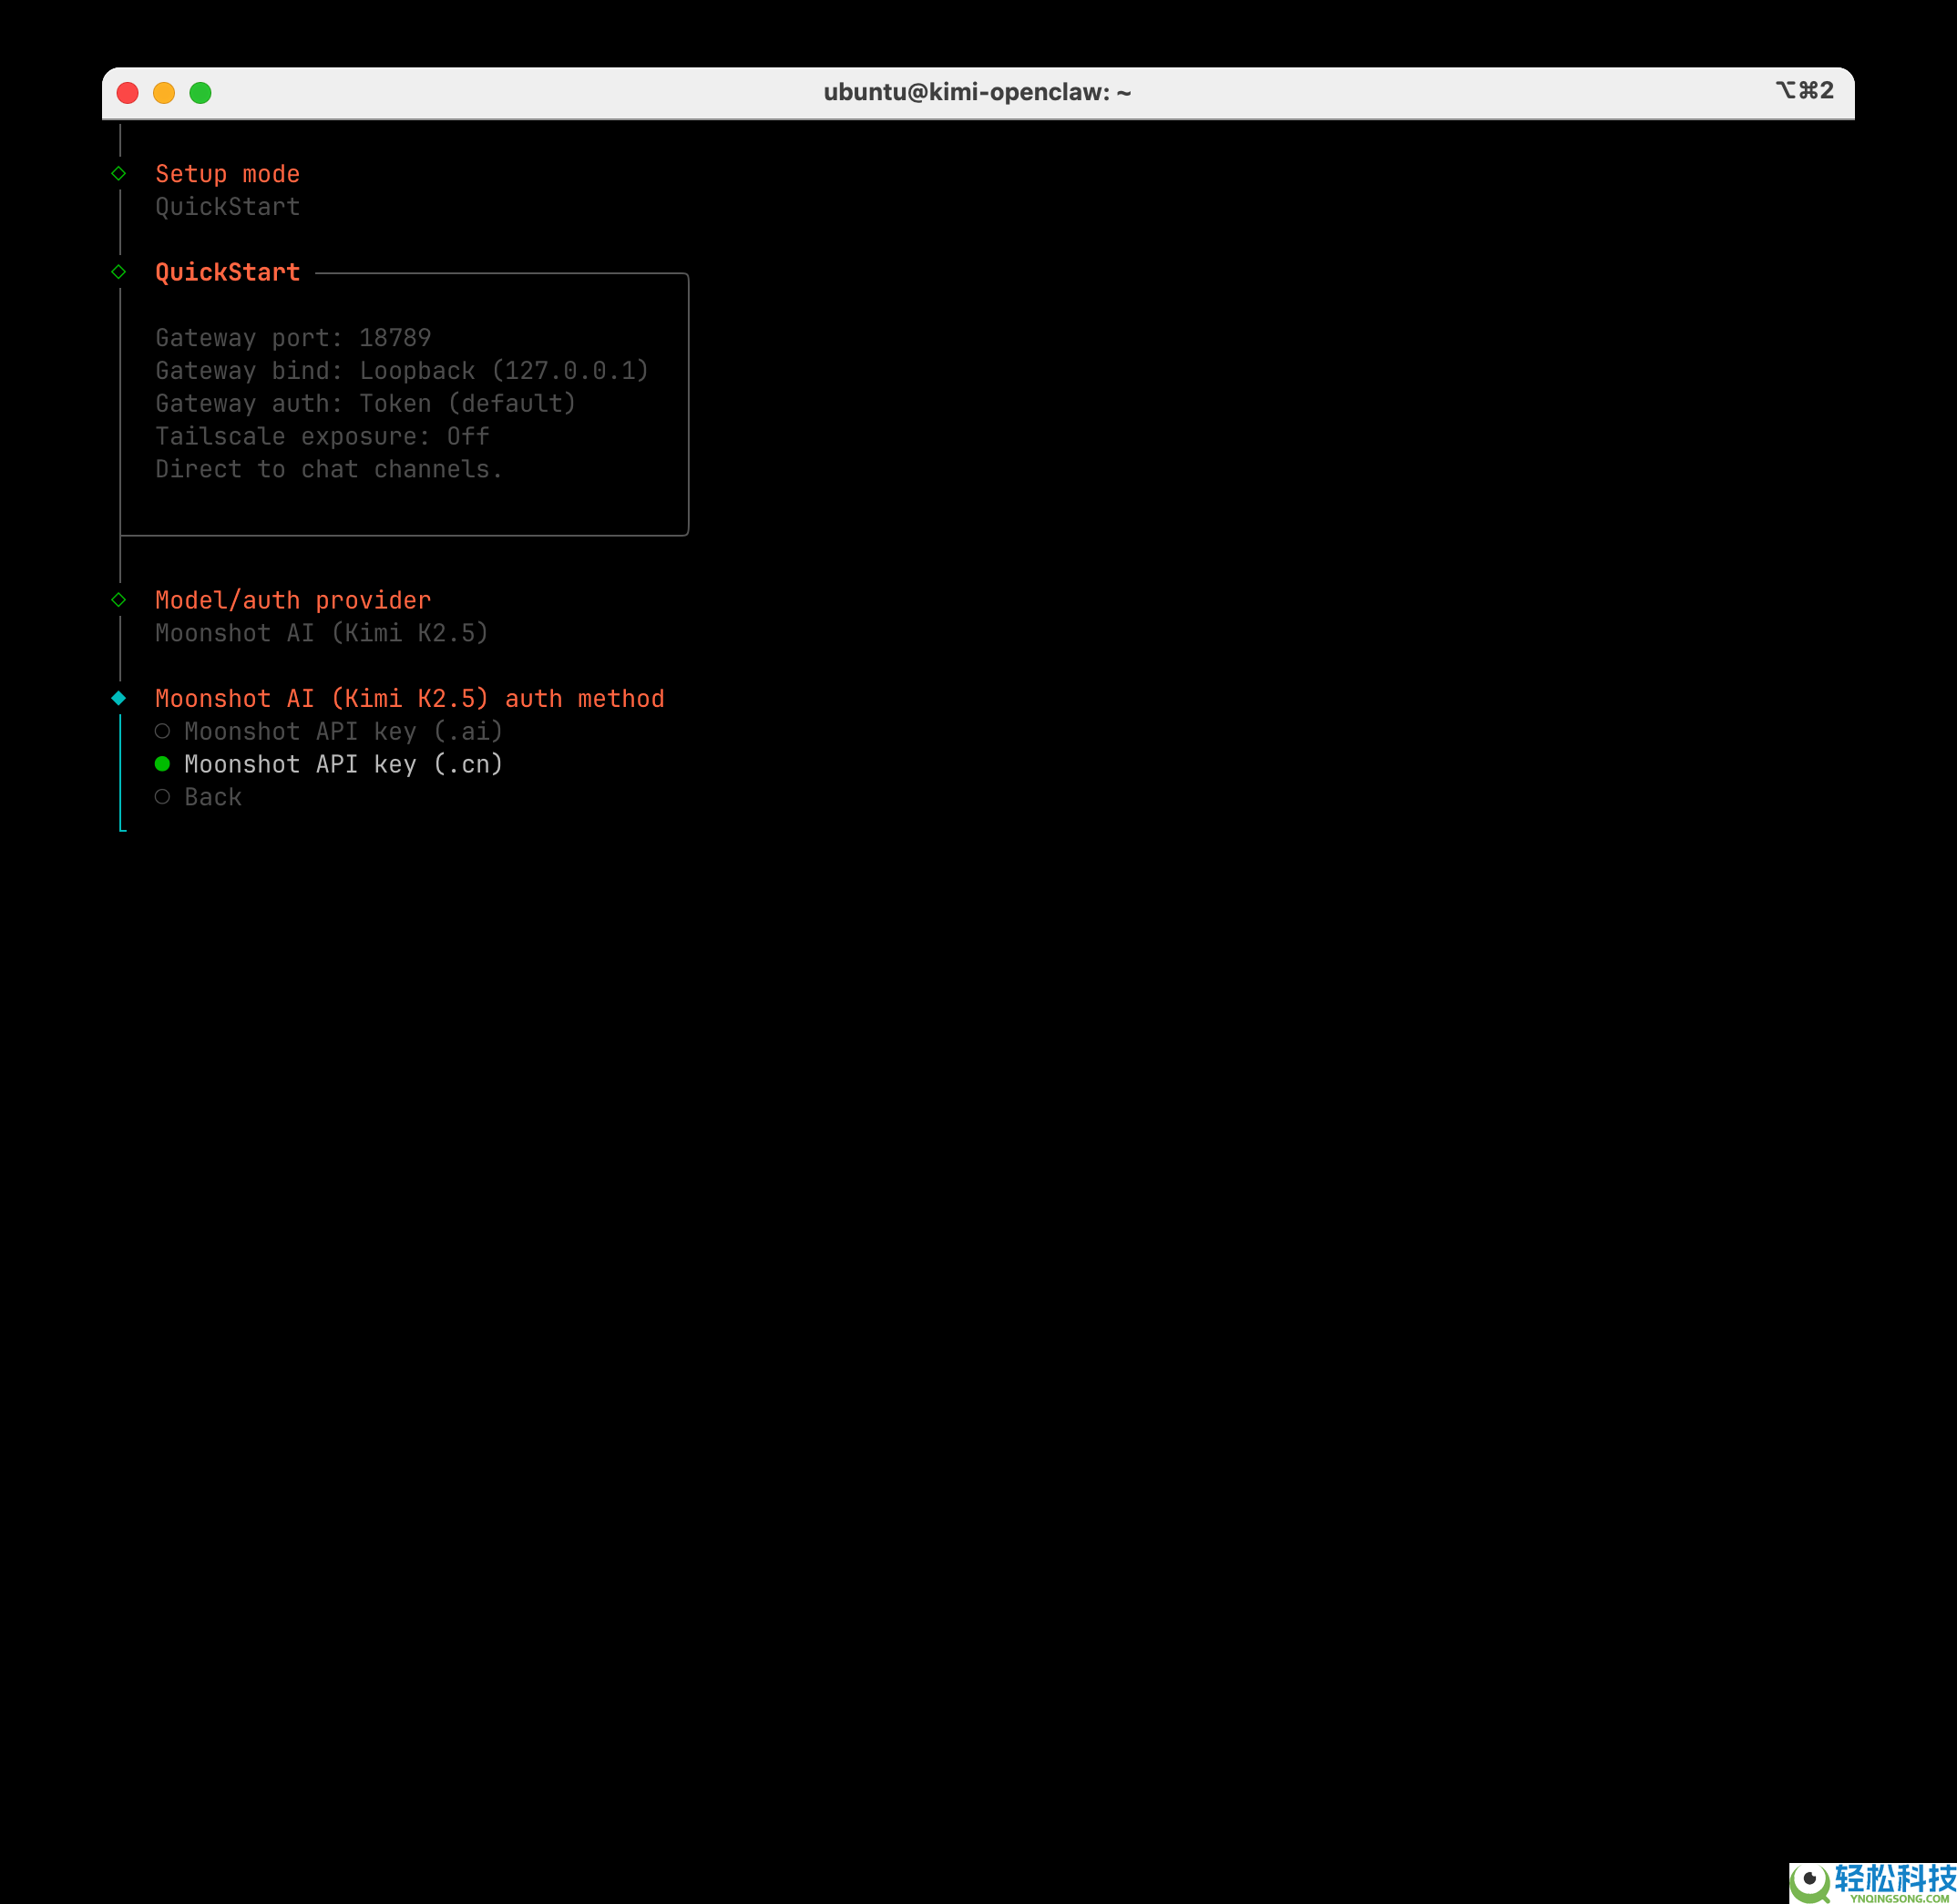The width and height of the screenshot is (1957, 1904).
Task: Click the Gateway port: 18789 line
Action: [293, 338]
